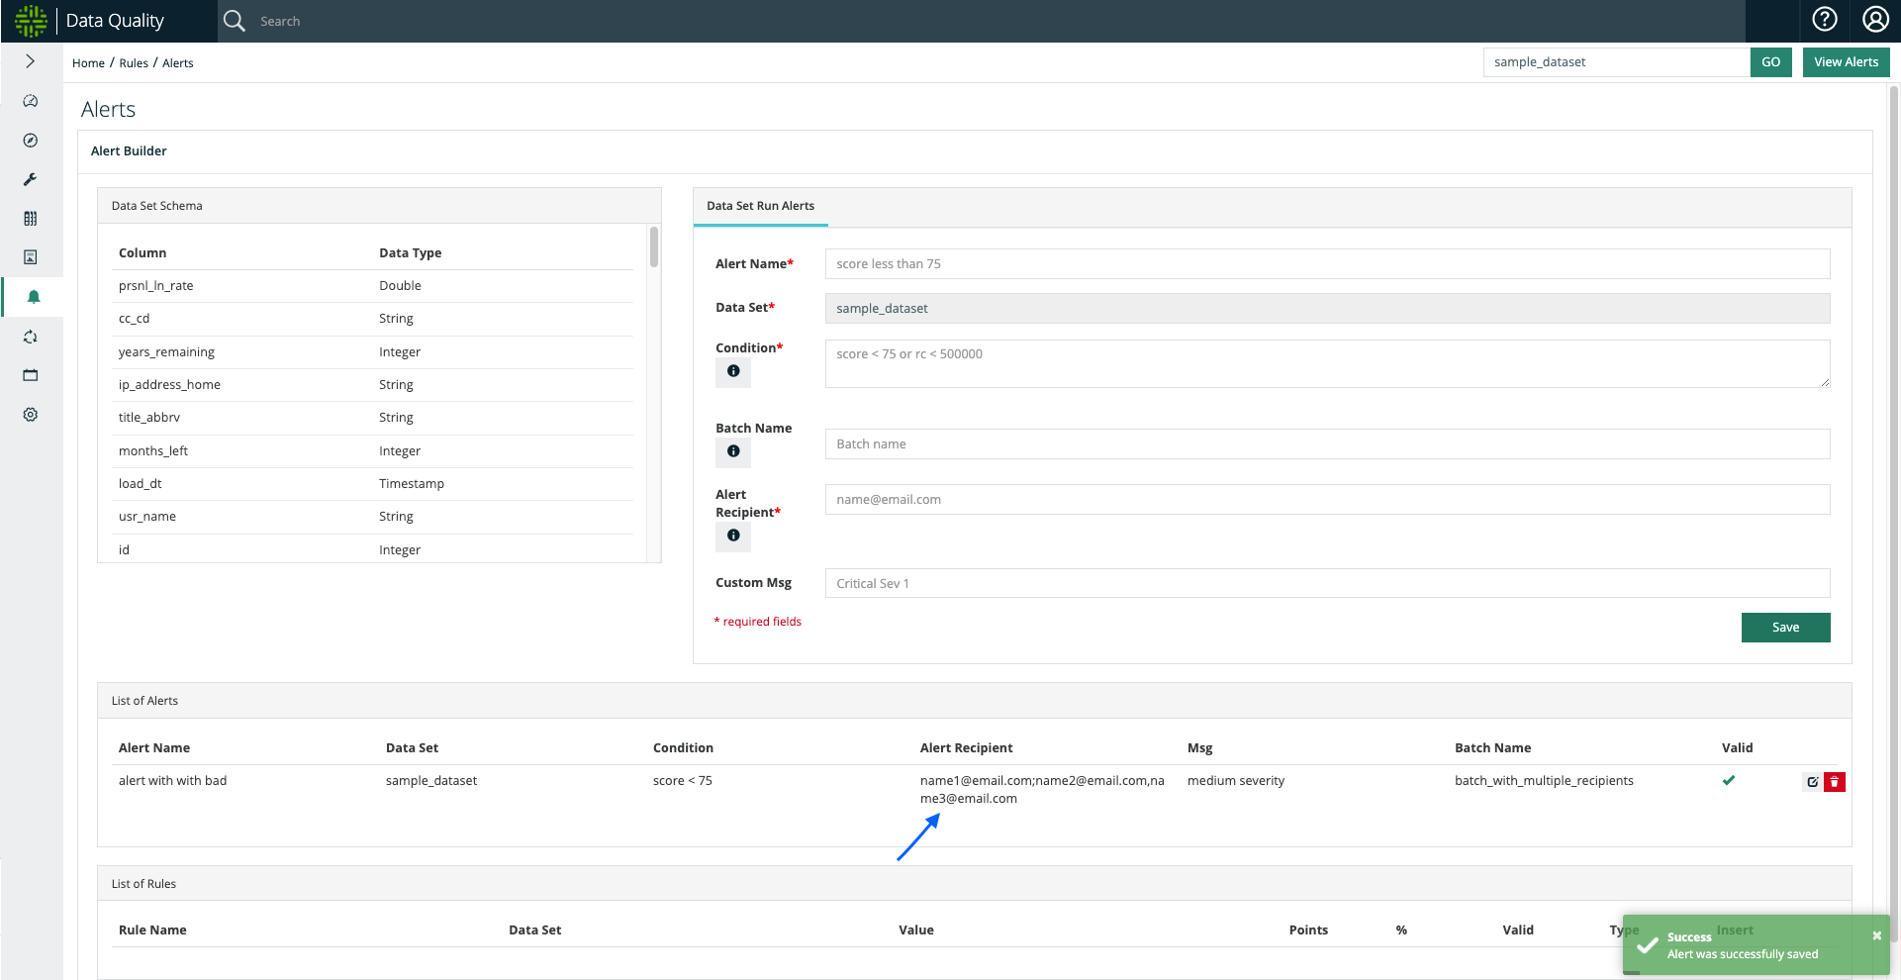Edit the 'alert with with bad' alert
Image resolution: width=1901 pixels, height=980 pixels.
click(x=1812, y=782)
